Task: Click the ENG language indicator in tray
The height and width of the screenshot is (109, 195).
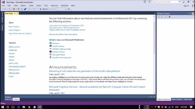Action: tap(177, 107)
